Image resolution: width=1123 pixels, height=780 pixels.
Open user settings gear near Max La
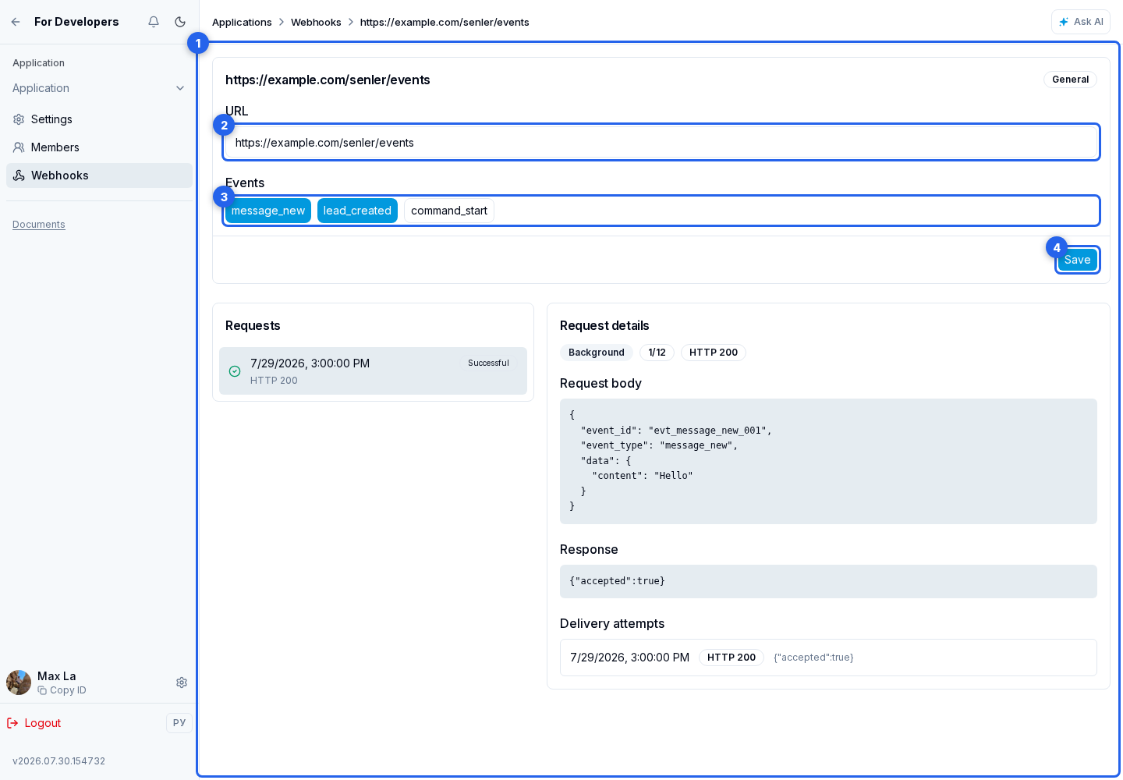click(x=182, y=682)
